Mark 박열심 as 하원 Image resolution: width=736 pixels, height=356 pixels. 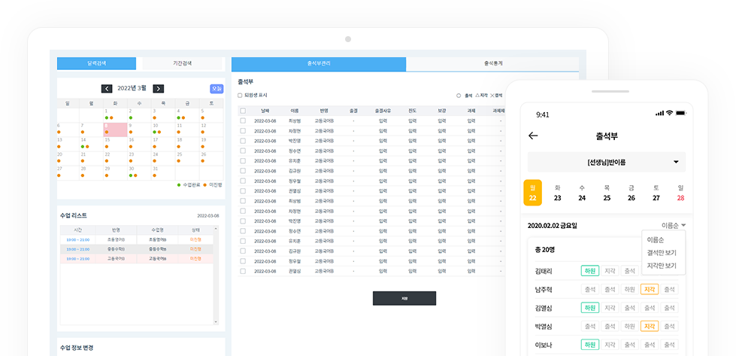pos(629,326)
